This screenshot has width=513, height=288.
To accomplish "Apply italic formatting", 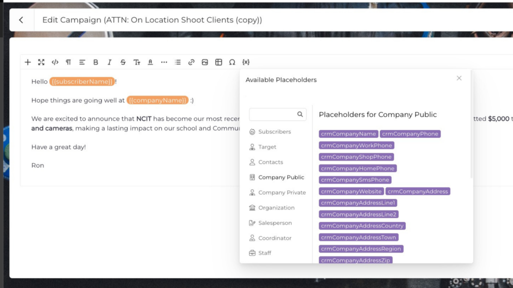I will tap(109, 62).
